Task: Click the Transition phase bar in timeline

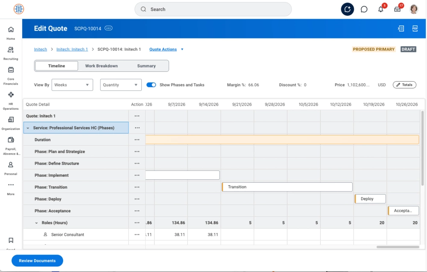Action: tap(287, 187)
